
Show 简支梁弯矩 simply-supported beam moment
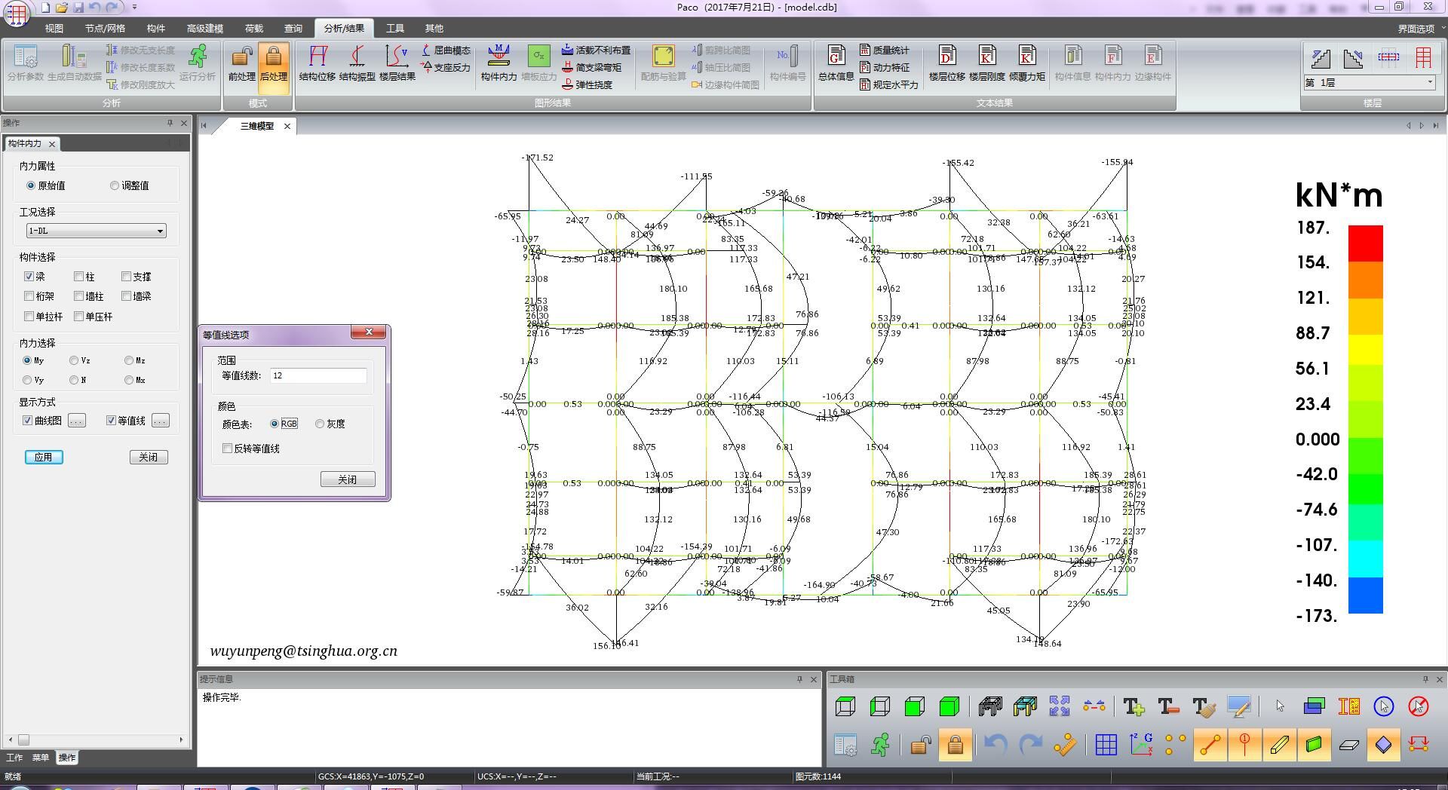[x=592, y=67]
